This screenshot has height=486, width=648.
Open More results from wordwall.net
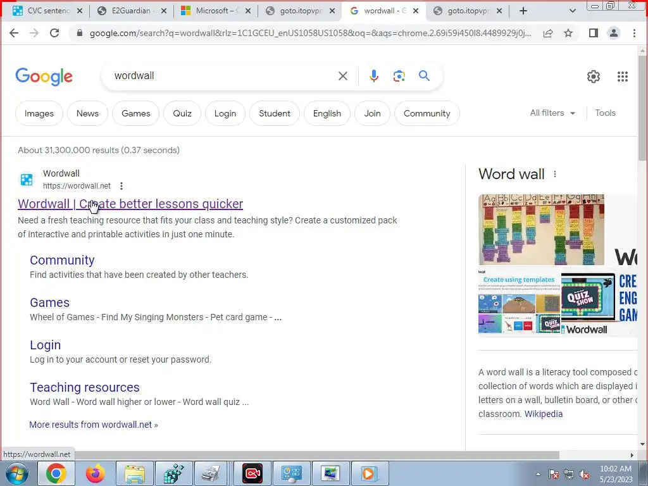pos(94,425)
